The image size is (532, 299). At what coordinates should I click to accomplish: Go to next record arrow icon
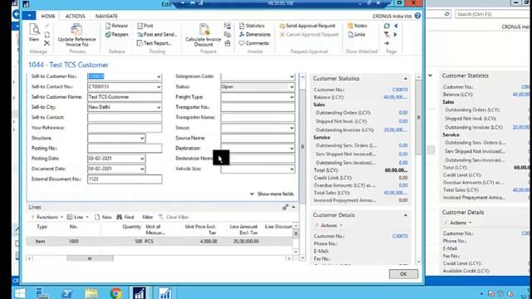point(396,35)
